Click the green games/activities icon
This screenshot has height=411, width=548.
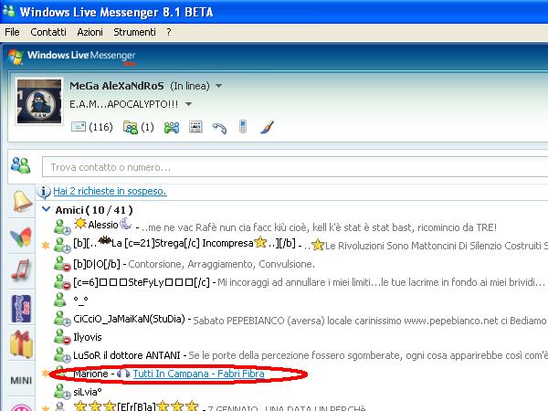coord(172,127)
